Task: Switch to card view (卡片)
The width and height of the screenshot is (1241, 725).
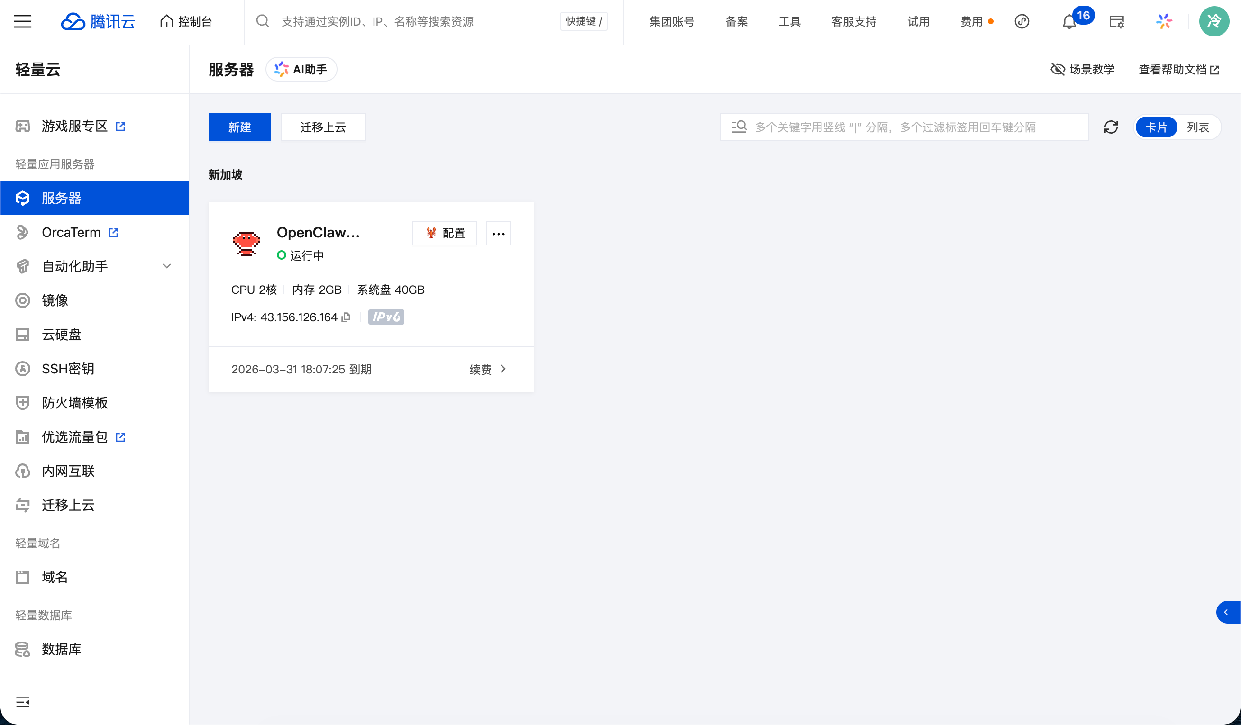Action: point(1156,127)
